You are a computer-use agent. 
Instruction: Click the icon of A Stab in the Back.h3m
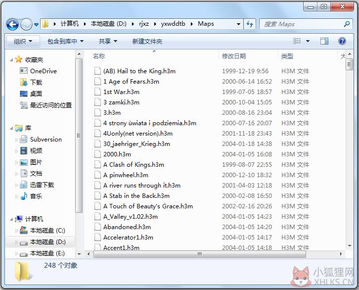[x=97, y=196]
